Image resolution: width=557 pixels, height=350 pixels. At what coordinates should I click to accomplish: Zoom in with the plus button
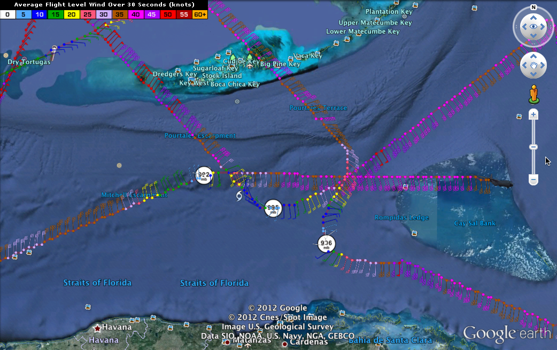[533, 114]
